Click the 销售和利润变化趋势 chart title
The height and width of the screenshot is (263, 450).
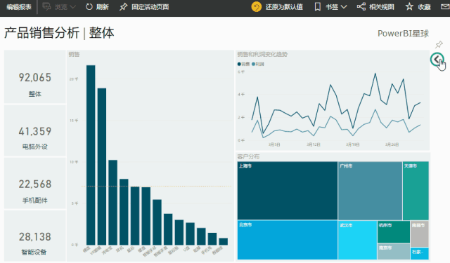tap(262, 54)
